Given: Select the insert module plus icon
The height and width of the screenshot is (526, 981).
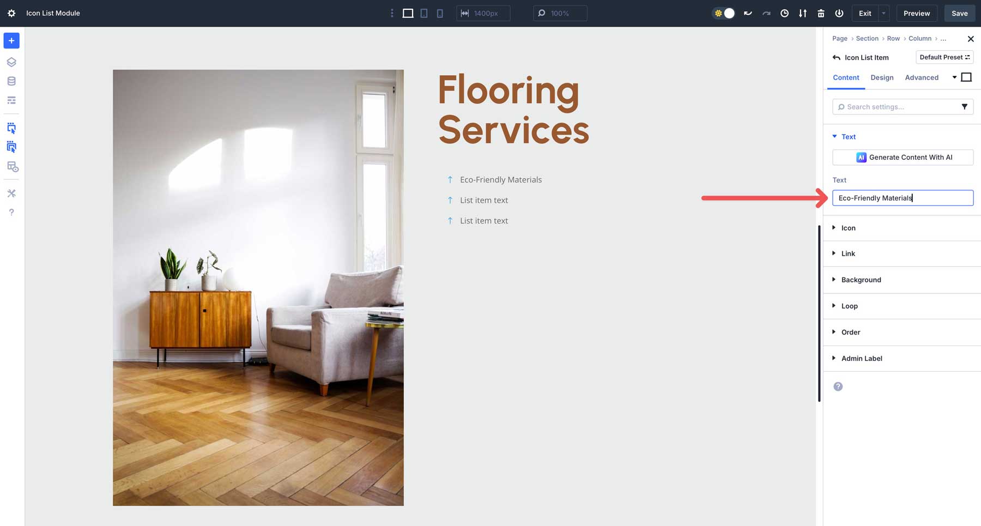Looking at the screenshot, I should (11, 40).
